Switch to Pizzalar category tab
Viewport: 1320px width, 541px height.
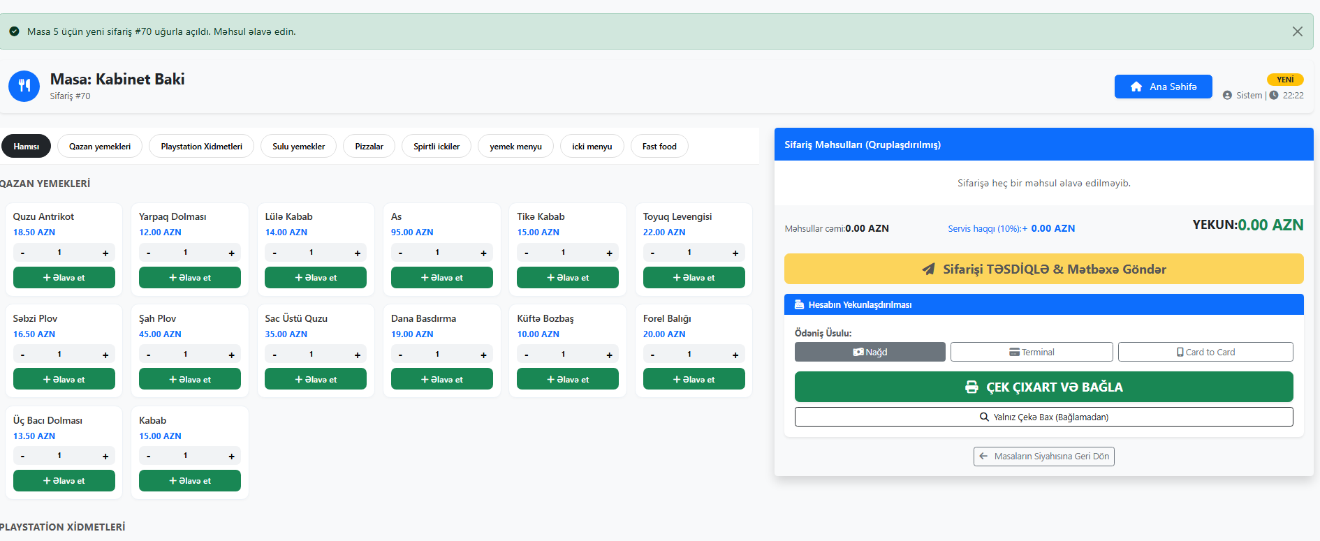(369, 147)
